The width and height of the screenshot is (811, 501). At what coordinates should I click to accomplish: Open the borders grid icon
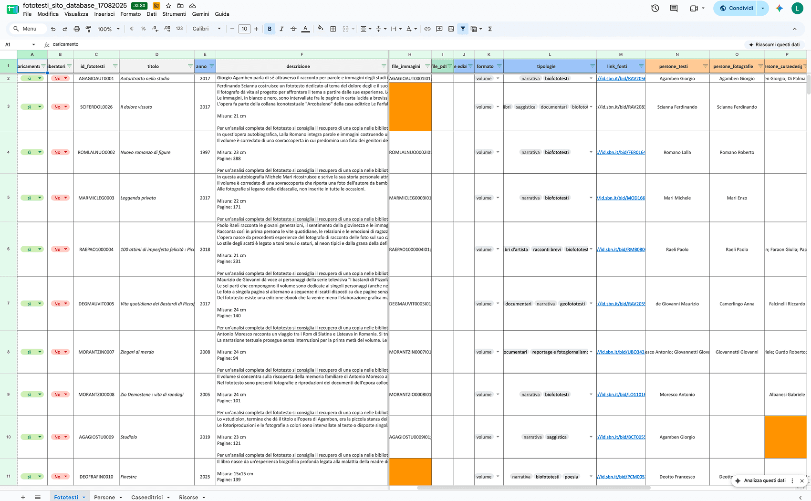pos(333,29)
